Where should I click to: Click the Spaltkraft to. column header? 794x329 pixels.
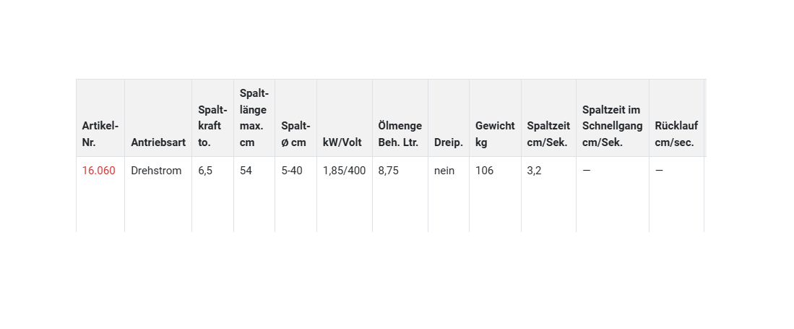tap(212, 126)
